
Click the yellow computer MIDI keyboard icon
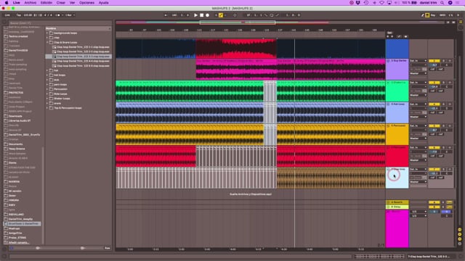tap(427, 15)
